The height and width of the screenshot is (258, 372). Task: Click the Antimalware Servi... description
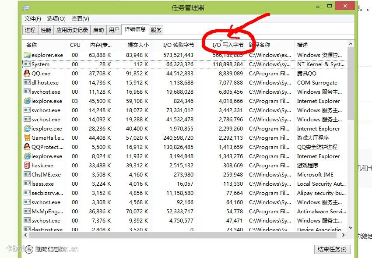click(x=322, y=211)
